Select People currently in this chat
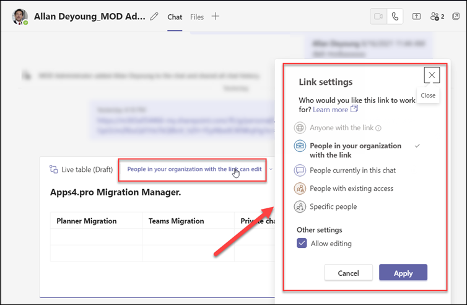 pyautogui.click(x=352, y=170)
